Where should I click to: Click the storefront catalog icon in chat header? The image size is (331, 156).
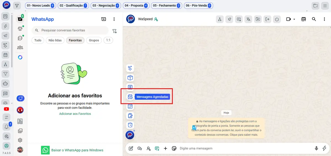(304, 19)
